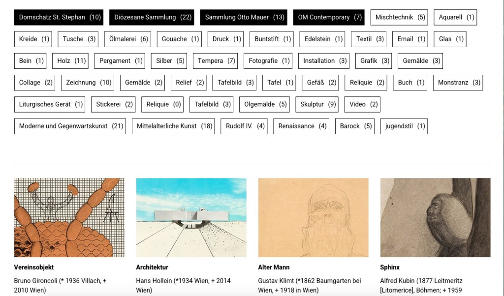Image resolution: width=504 pixels, height=296 pixels.
Task: Select the Aquarell filter tag
Action: [x=455, y=17]
